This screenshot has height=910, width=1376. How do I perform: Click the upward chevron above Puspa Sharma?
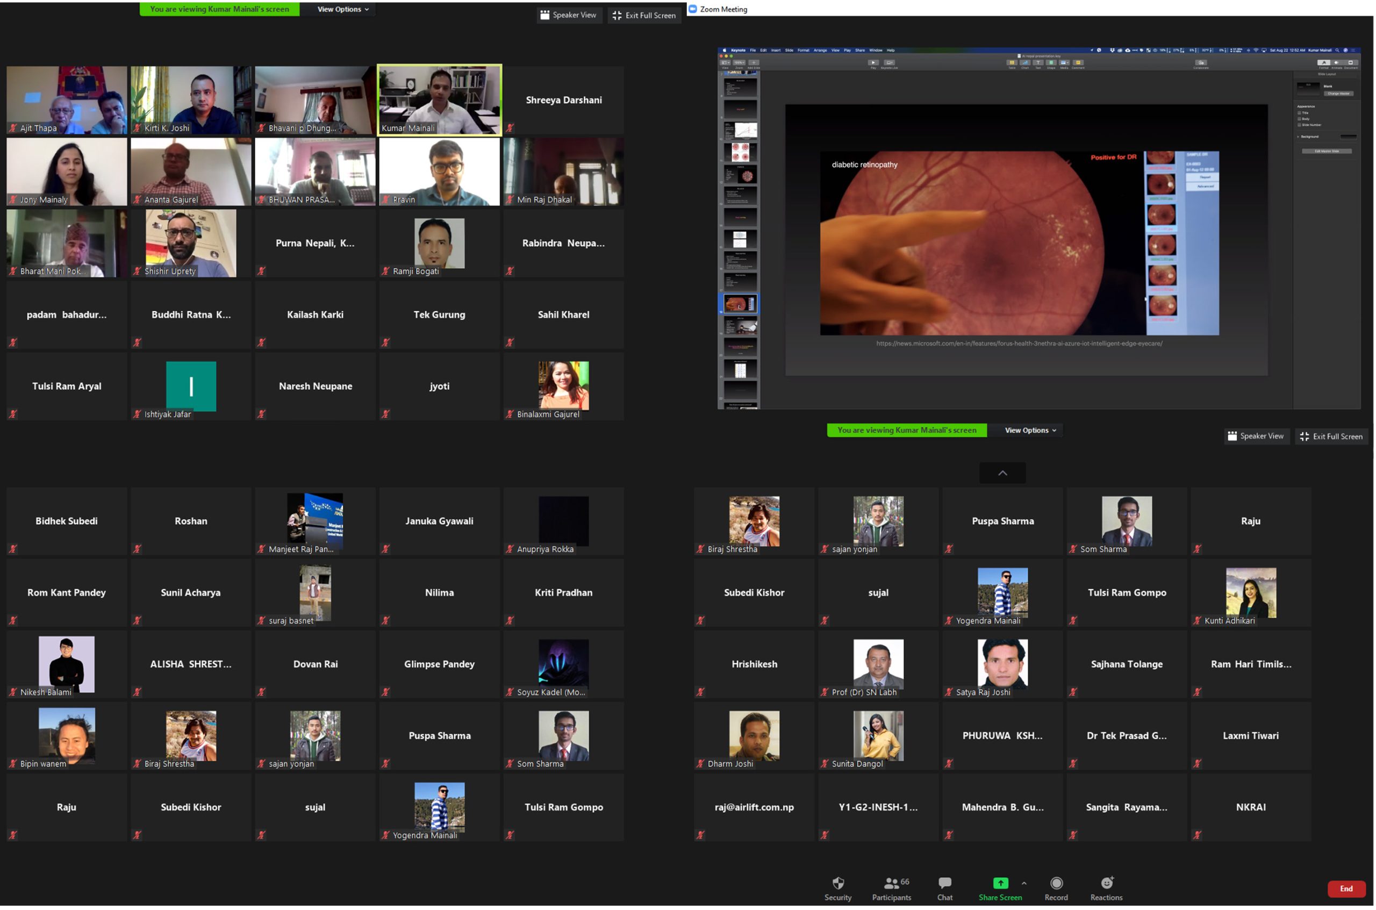coord(1002,473)
